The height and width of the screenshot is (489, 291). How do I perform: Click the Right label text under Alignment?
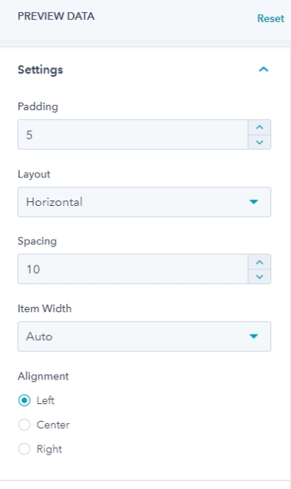[49, 449]
